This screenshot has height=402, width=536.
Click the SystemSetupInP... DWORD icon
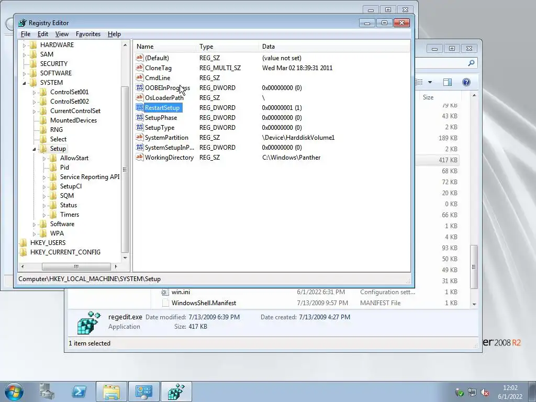139,147
